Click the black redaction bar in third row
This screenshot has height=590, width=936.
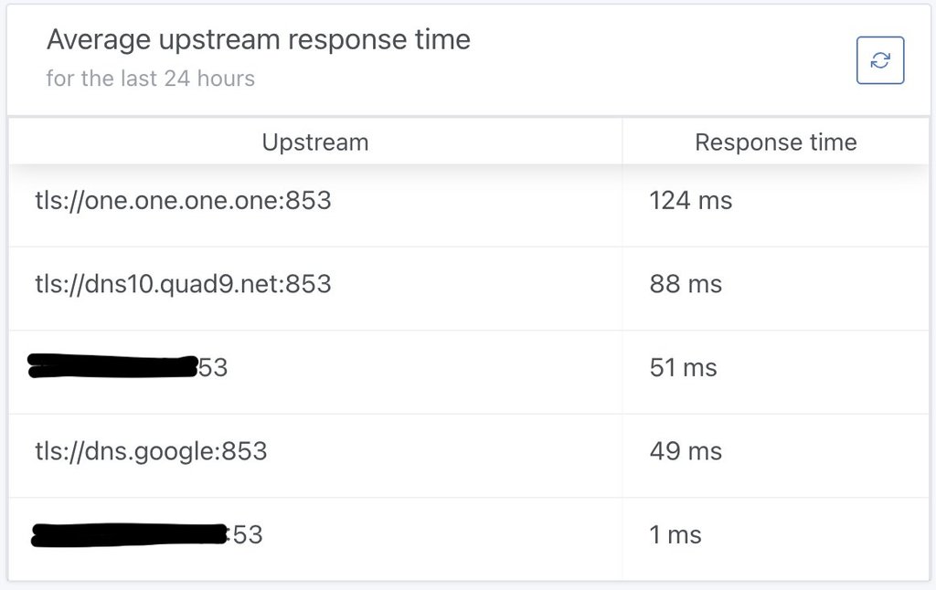[112, 366]
